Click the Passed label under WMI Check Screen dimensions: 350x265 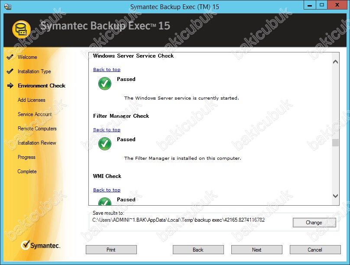tap(126, 200)
